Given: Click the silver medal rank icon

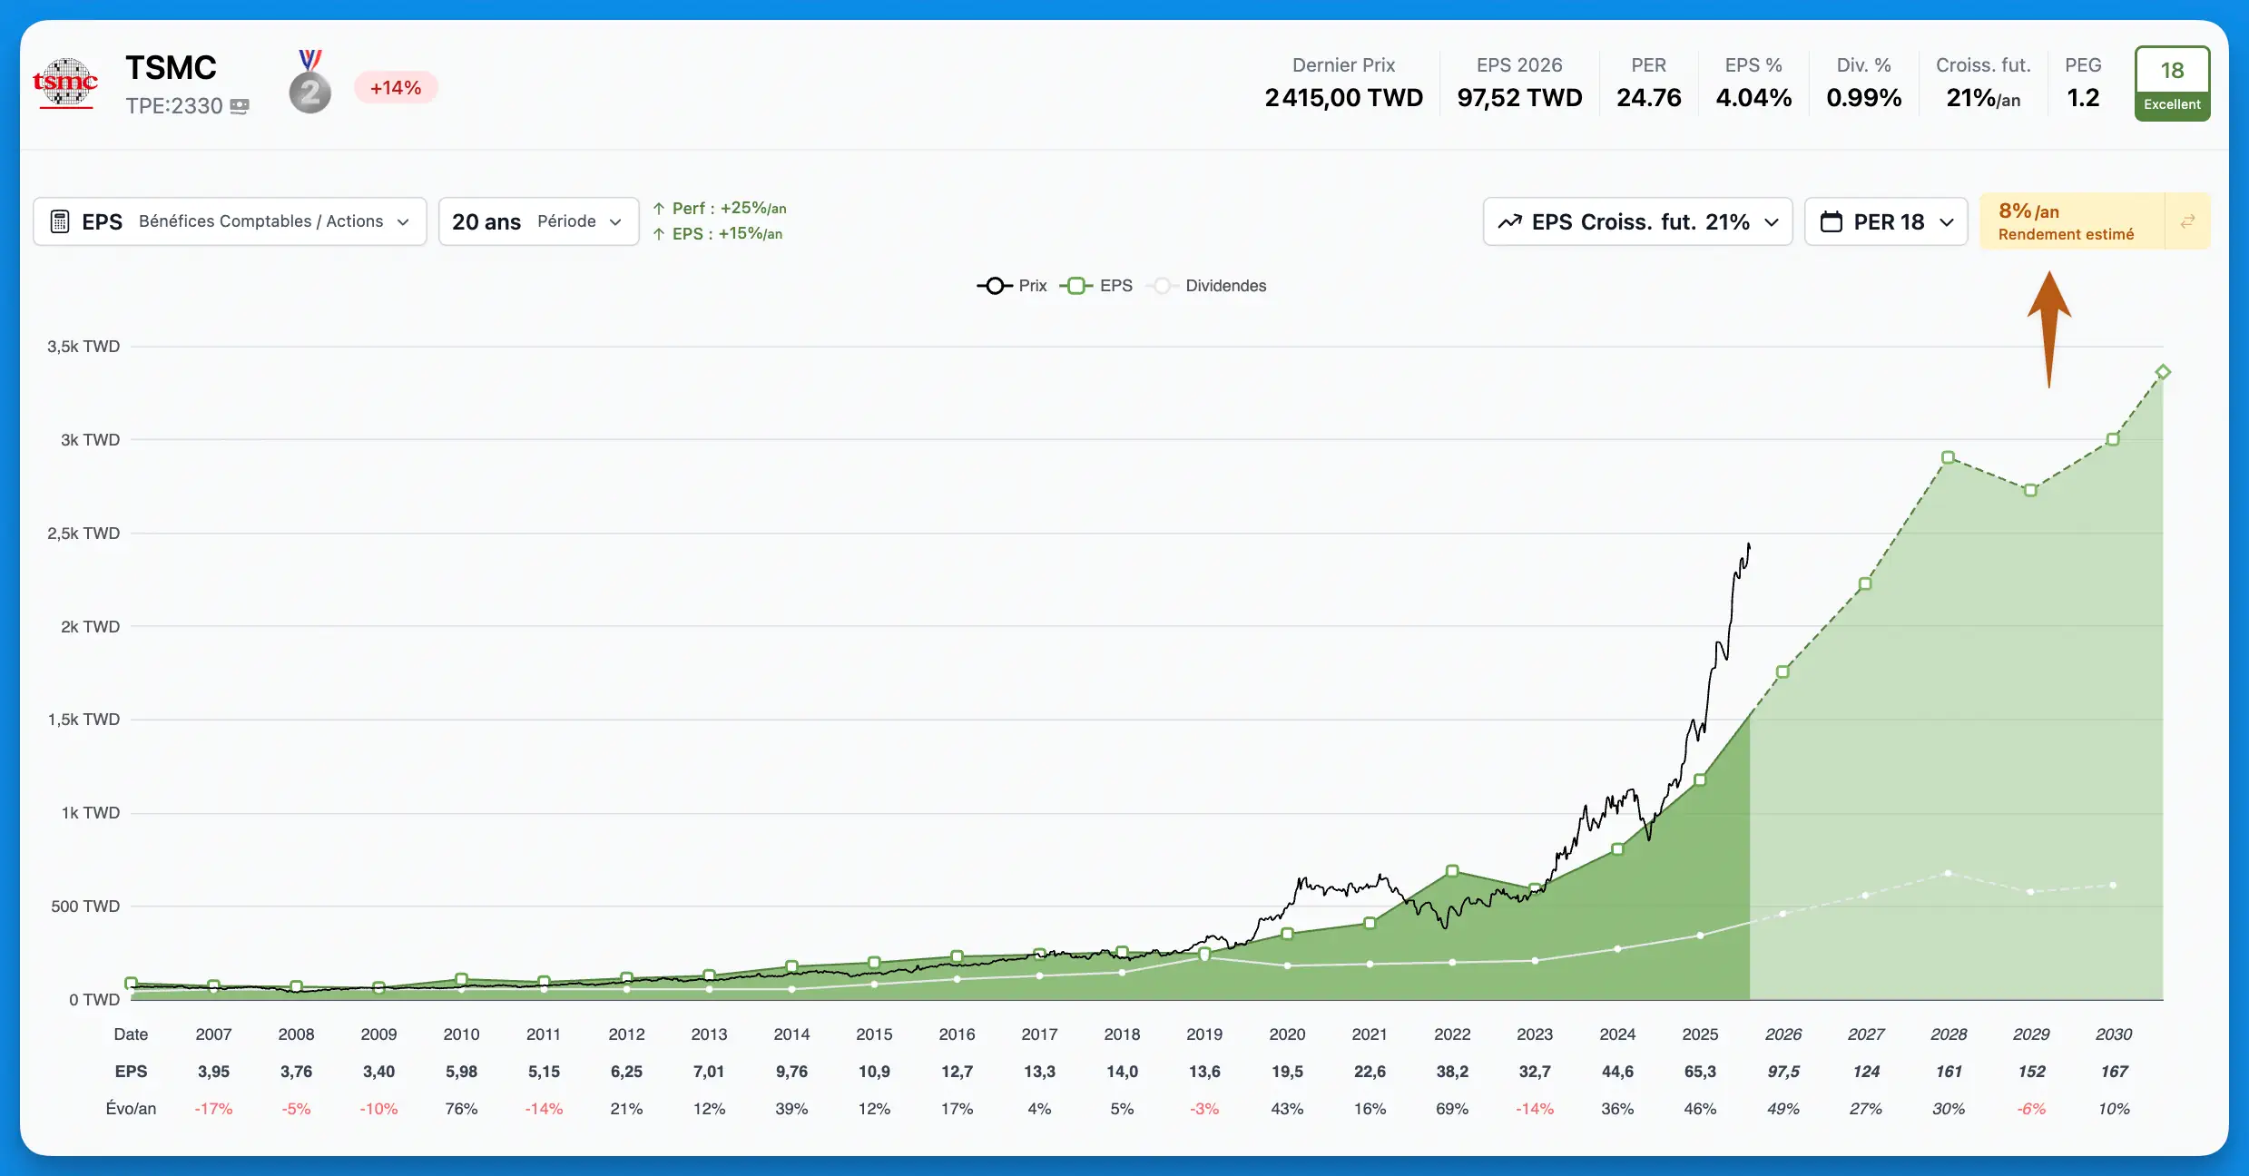Looking at the screenshot, I should (x=310, y=83).
